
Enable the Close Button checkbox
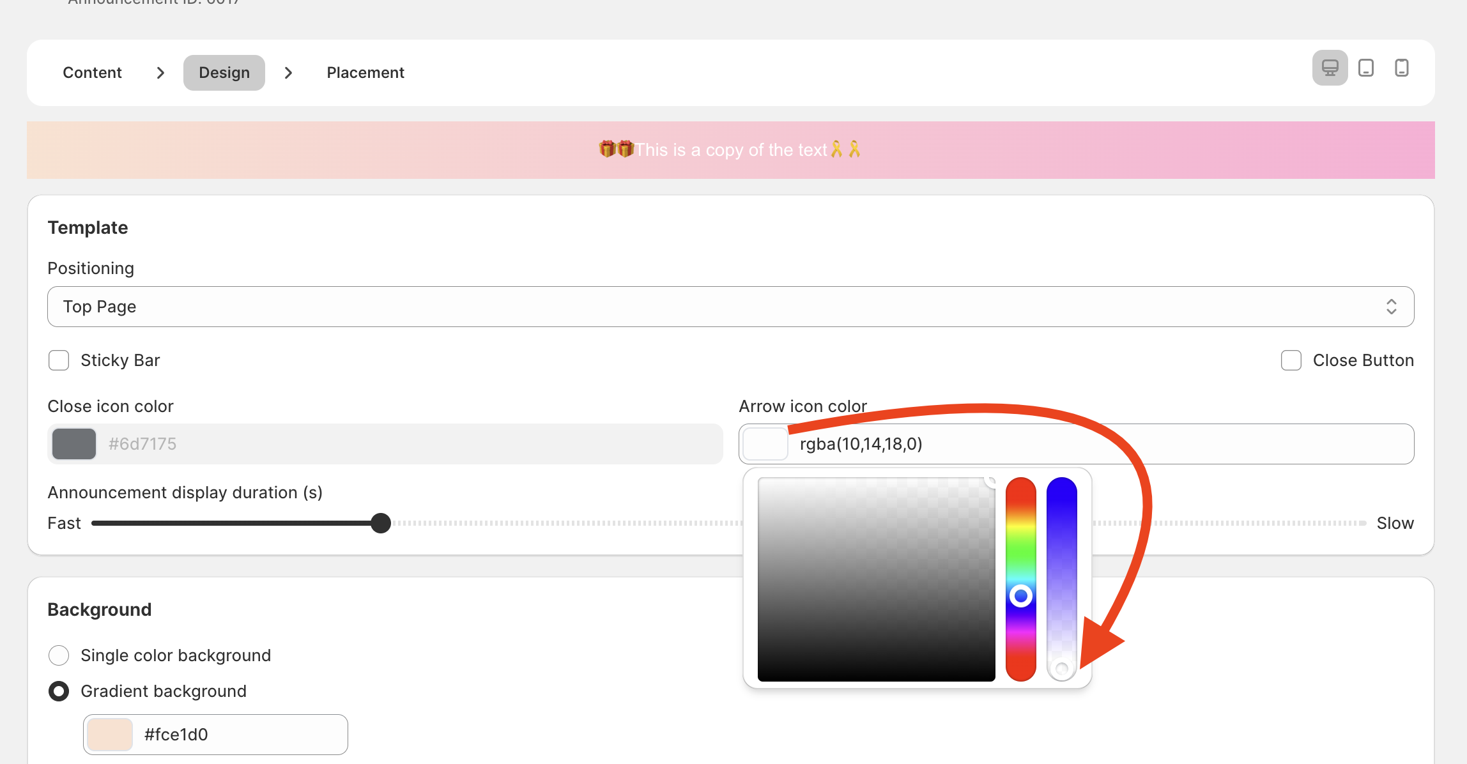(x=1291, y=360)
